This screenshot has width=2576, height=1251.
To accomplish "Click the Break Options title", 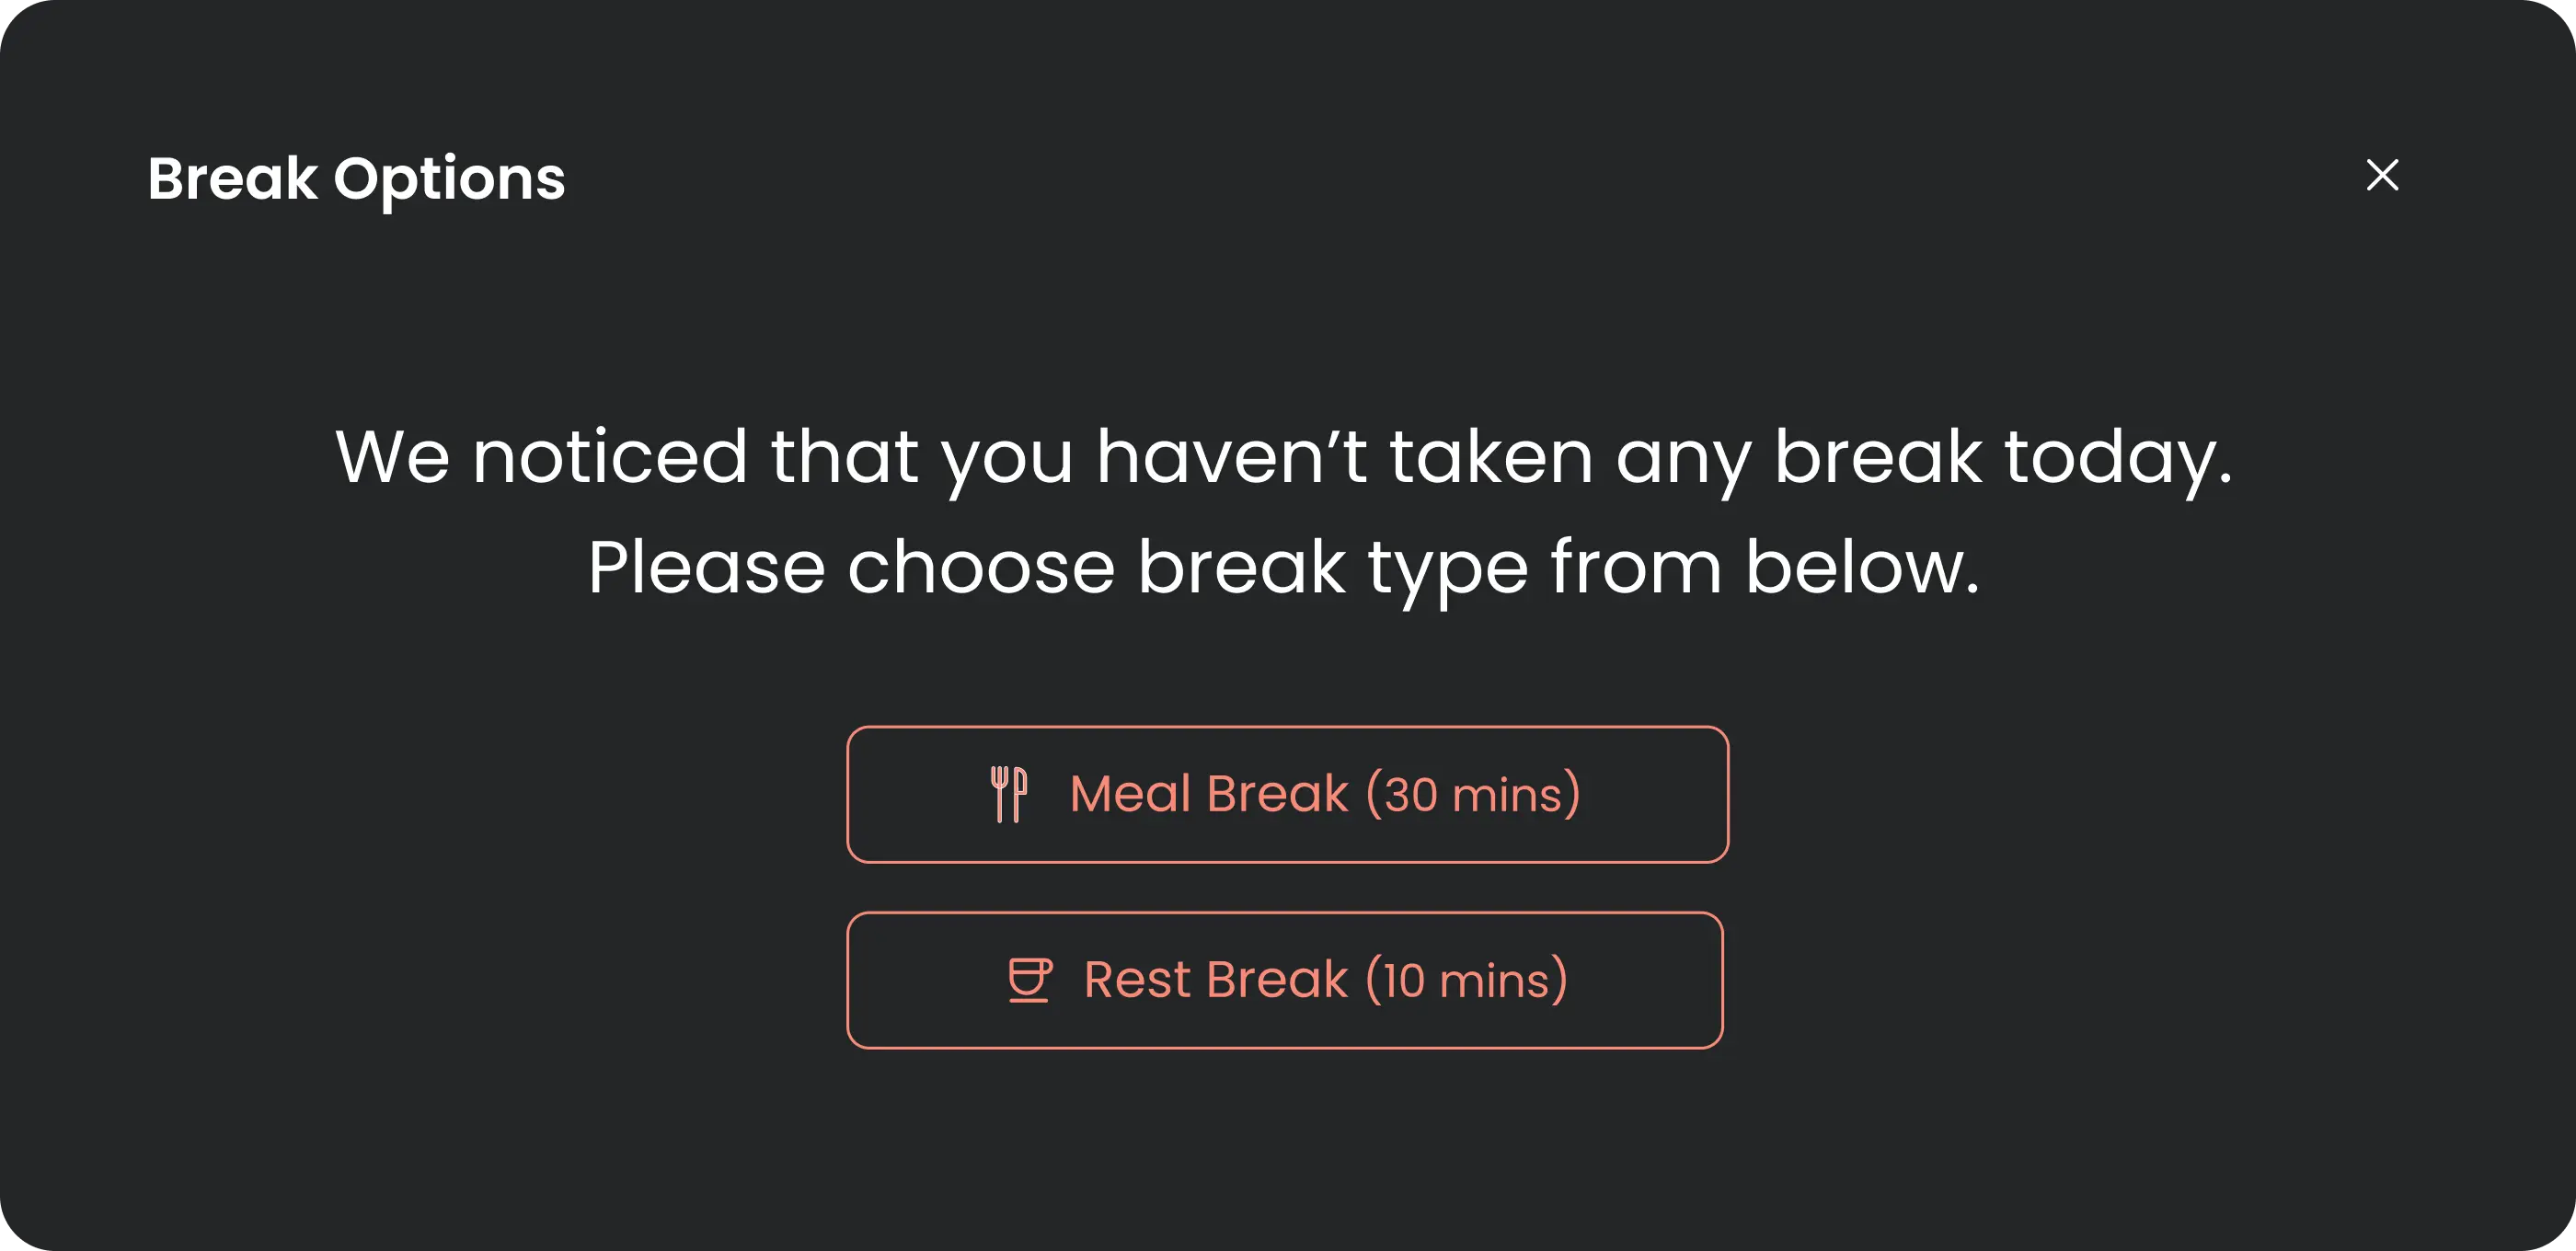I will pos(356,179).
